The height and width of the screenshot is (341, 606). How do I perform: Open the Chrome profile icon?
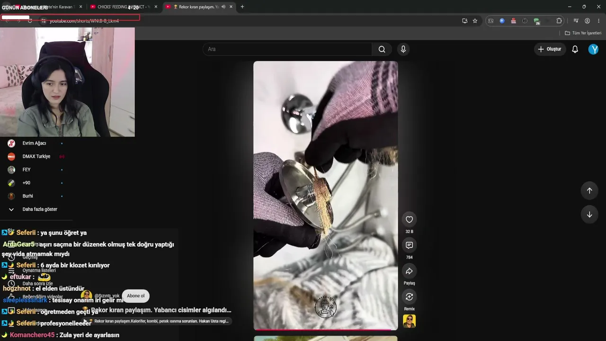[587, 21]
